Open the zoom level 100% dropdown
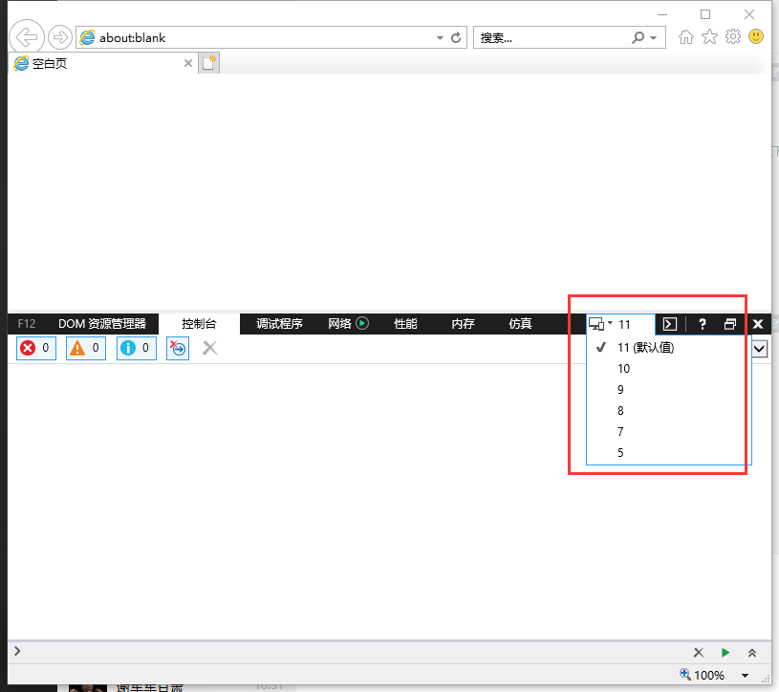 point(745,676)
